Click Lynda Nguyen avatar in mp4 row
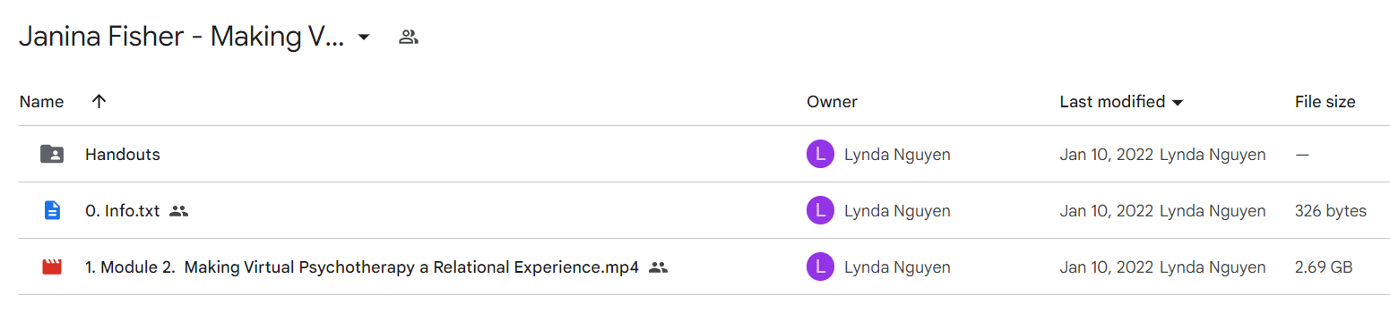 tap(820, 267)
